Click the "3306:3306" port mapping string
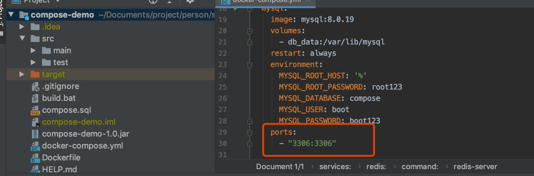Image resolution: width=534 pixels, height=176 pixels. 312,143
